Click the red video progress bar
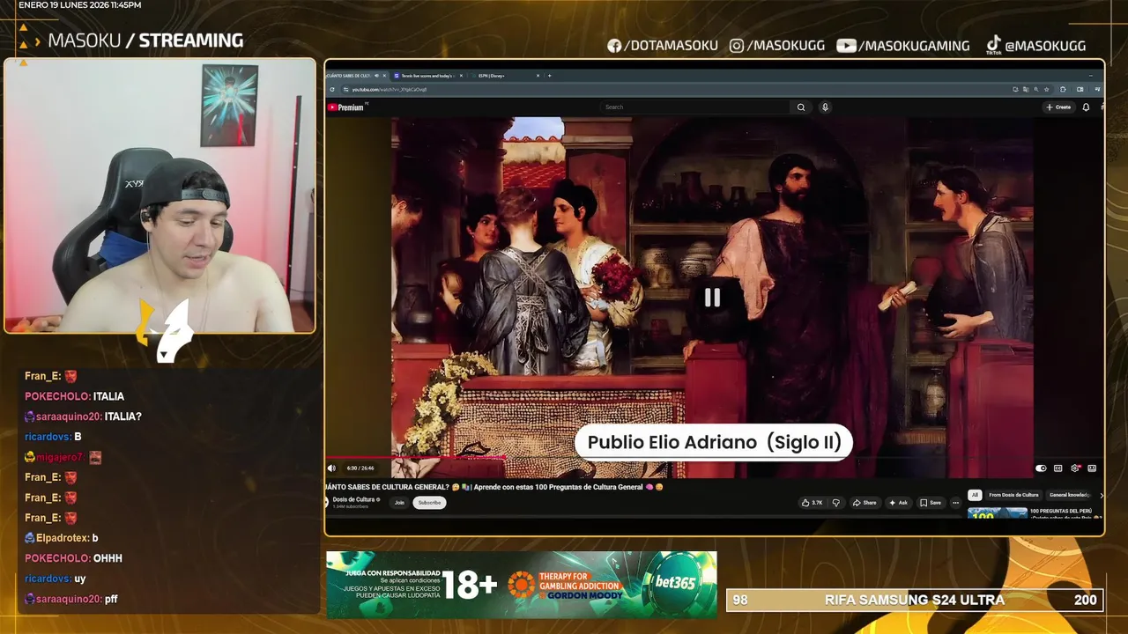 coord(416,458)
